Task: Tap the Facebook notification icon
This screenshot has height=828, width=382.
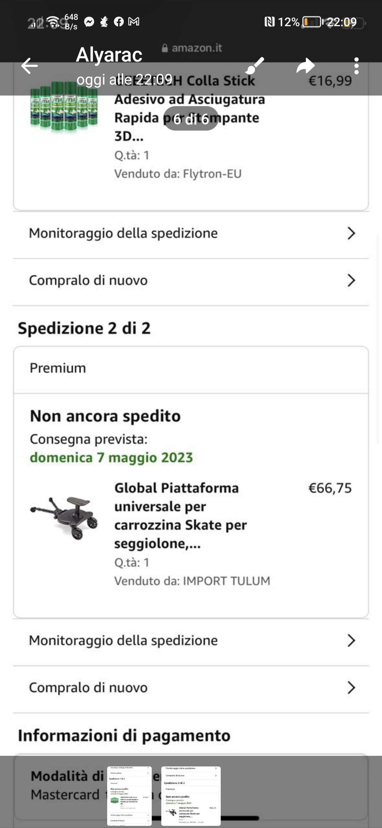Action: pyautogui.click(x=119, y=22)
